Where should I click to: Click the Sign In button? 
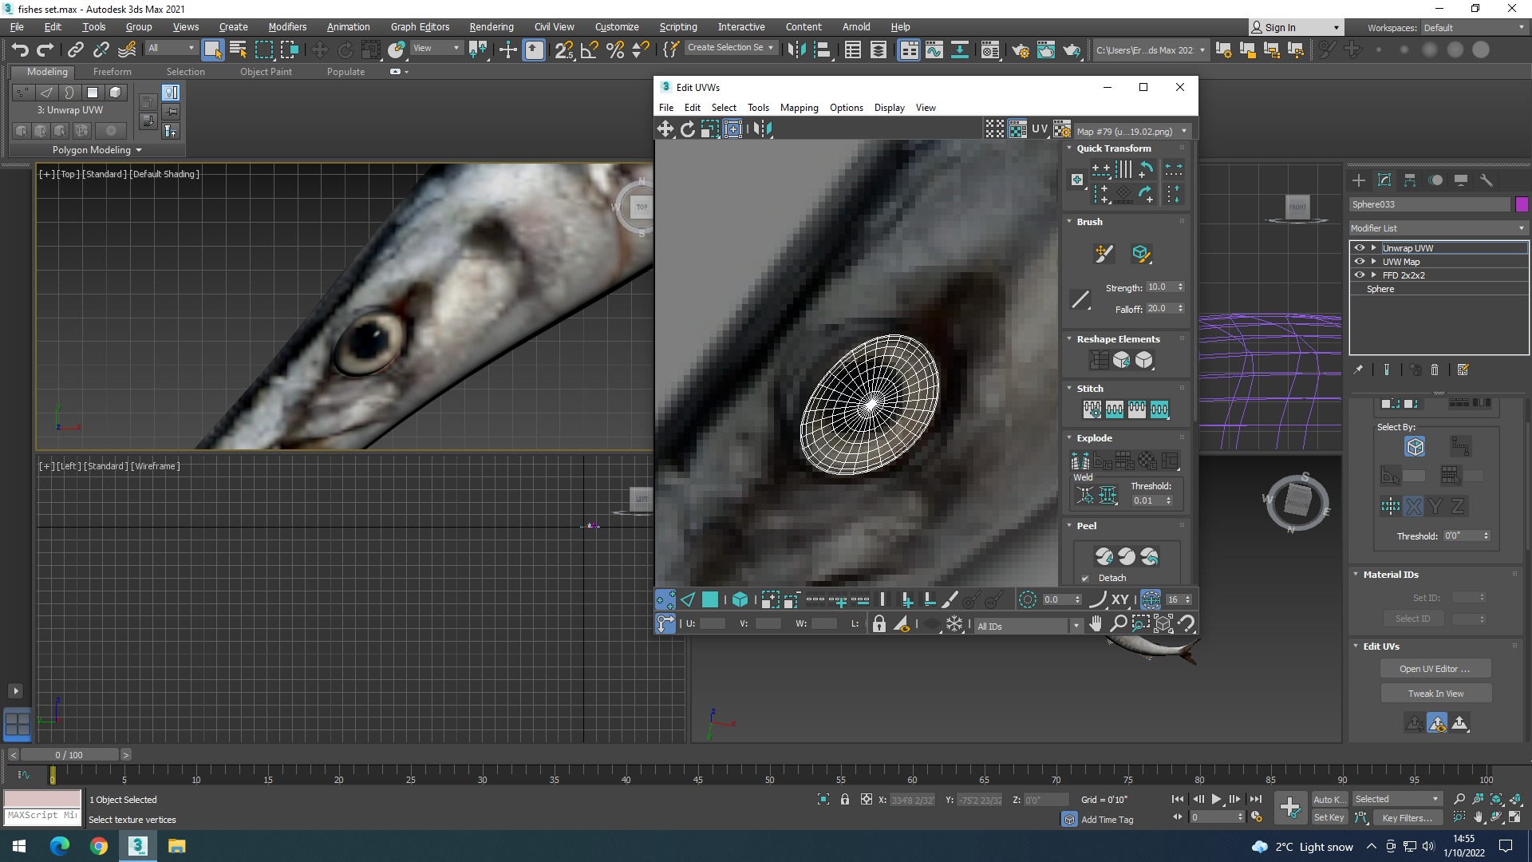[x=1295, y=27]
